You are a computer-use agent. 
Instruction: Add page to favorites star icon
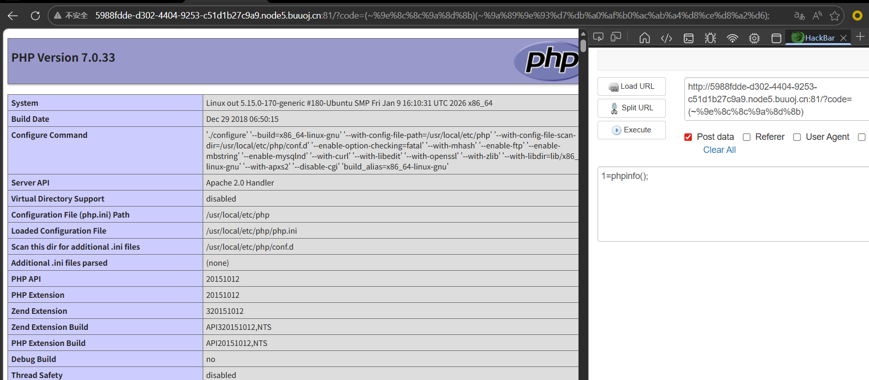[x=834, y=16]
